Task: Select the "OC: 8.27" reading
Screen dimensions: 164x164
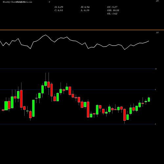Action: [x=112, y=7]
